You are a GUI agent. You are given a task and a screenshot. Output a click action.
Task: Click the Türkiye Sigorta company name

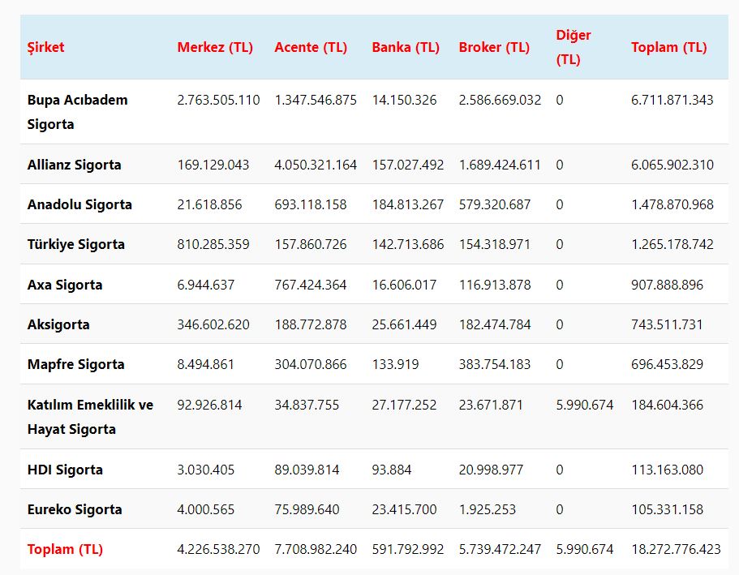click(x=76, y=244)
